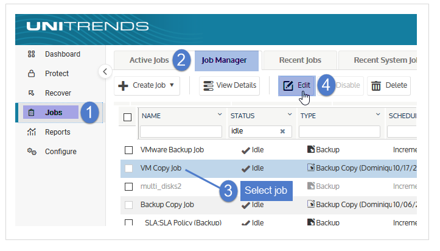Open Configure in the sidebar
The image size is (440, 251).
tap(61, 152)
